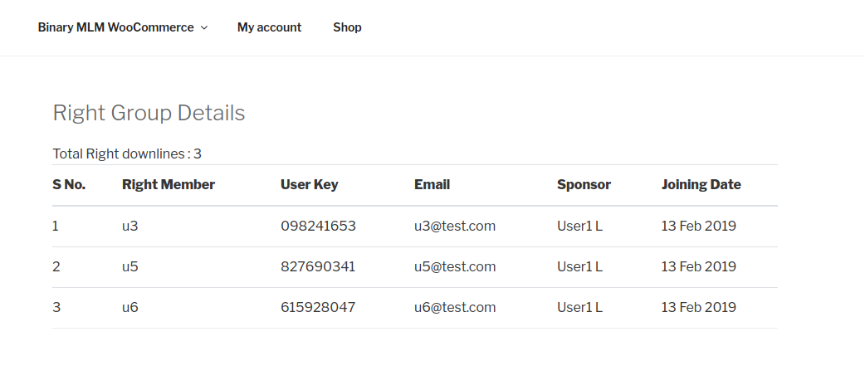
Task: Select member u6 in the table
Action: click(130, 307)
